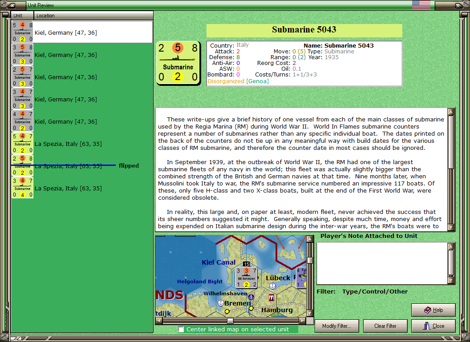Click the note box scroll down arrow

pyautogui.click(x=451, y=281)
